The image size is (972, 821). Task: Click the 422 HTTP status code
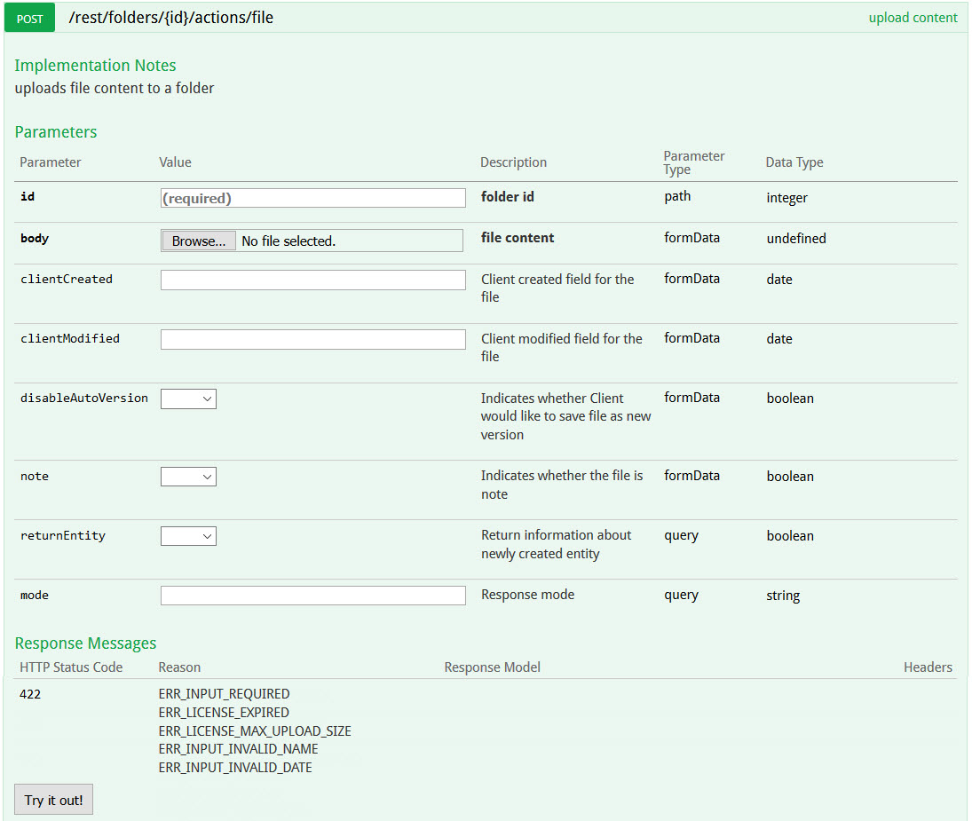[x=30, y=694]
